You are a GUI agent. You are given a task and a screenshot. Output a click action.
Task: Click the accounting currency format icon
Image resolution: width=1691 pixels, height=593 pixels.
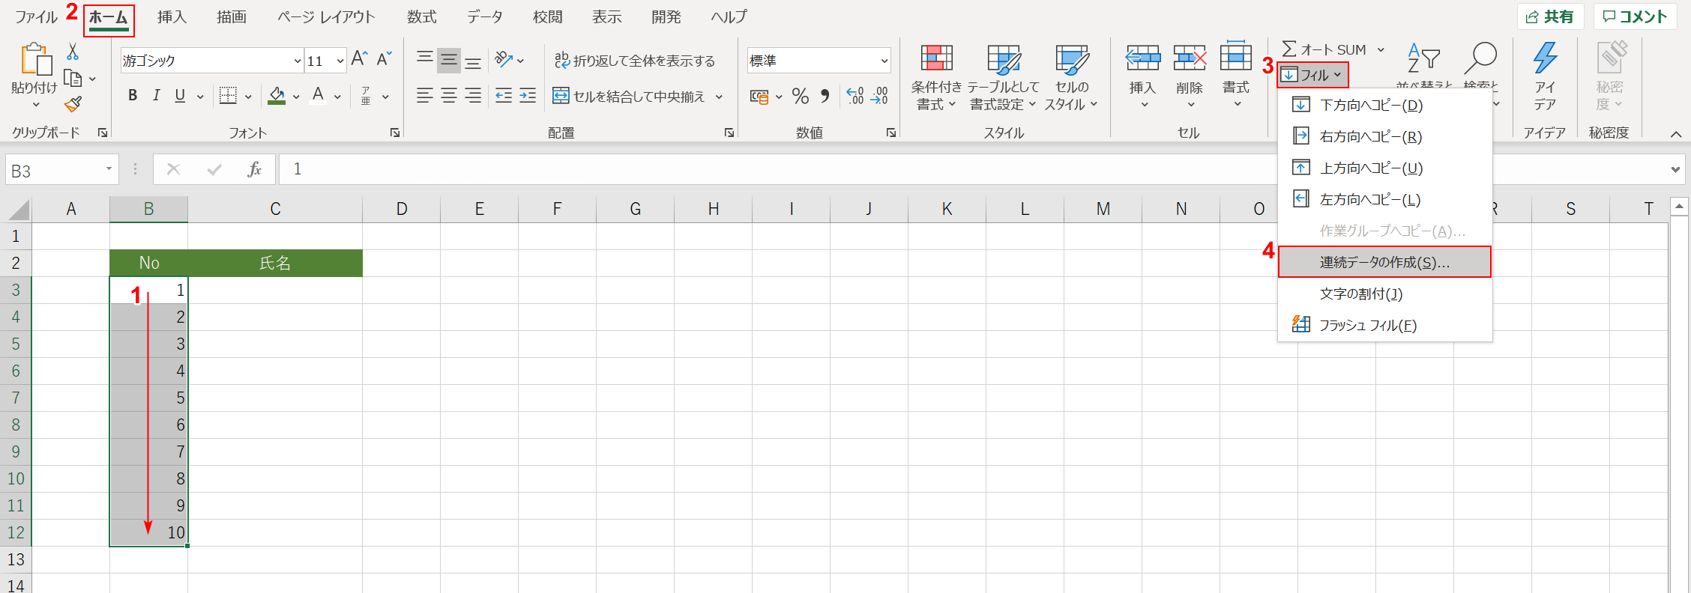760,97
